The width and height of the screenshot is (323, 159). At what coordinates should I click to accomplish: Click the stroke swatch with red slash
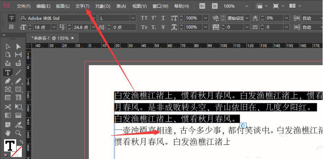17,152
